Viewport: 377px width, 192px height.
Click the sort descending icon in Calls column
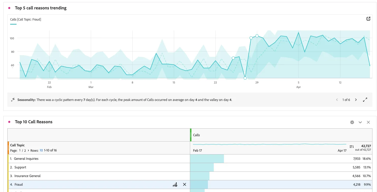tap(352, 147)
